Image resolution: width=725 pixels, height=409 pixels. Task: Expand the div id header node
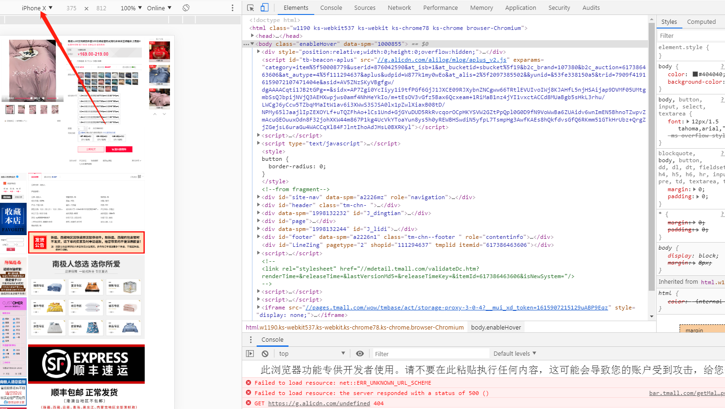259,205
